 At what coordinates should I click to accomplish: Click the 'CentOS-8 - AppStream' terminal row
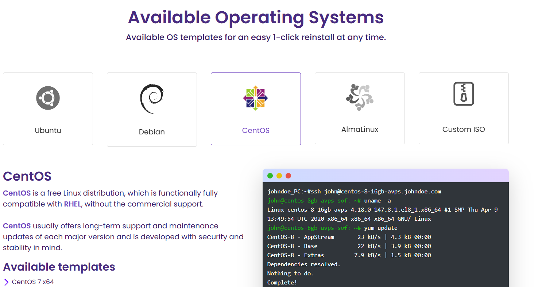[x=349, y=237]
